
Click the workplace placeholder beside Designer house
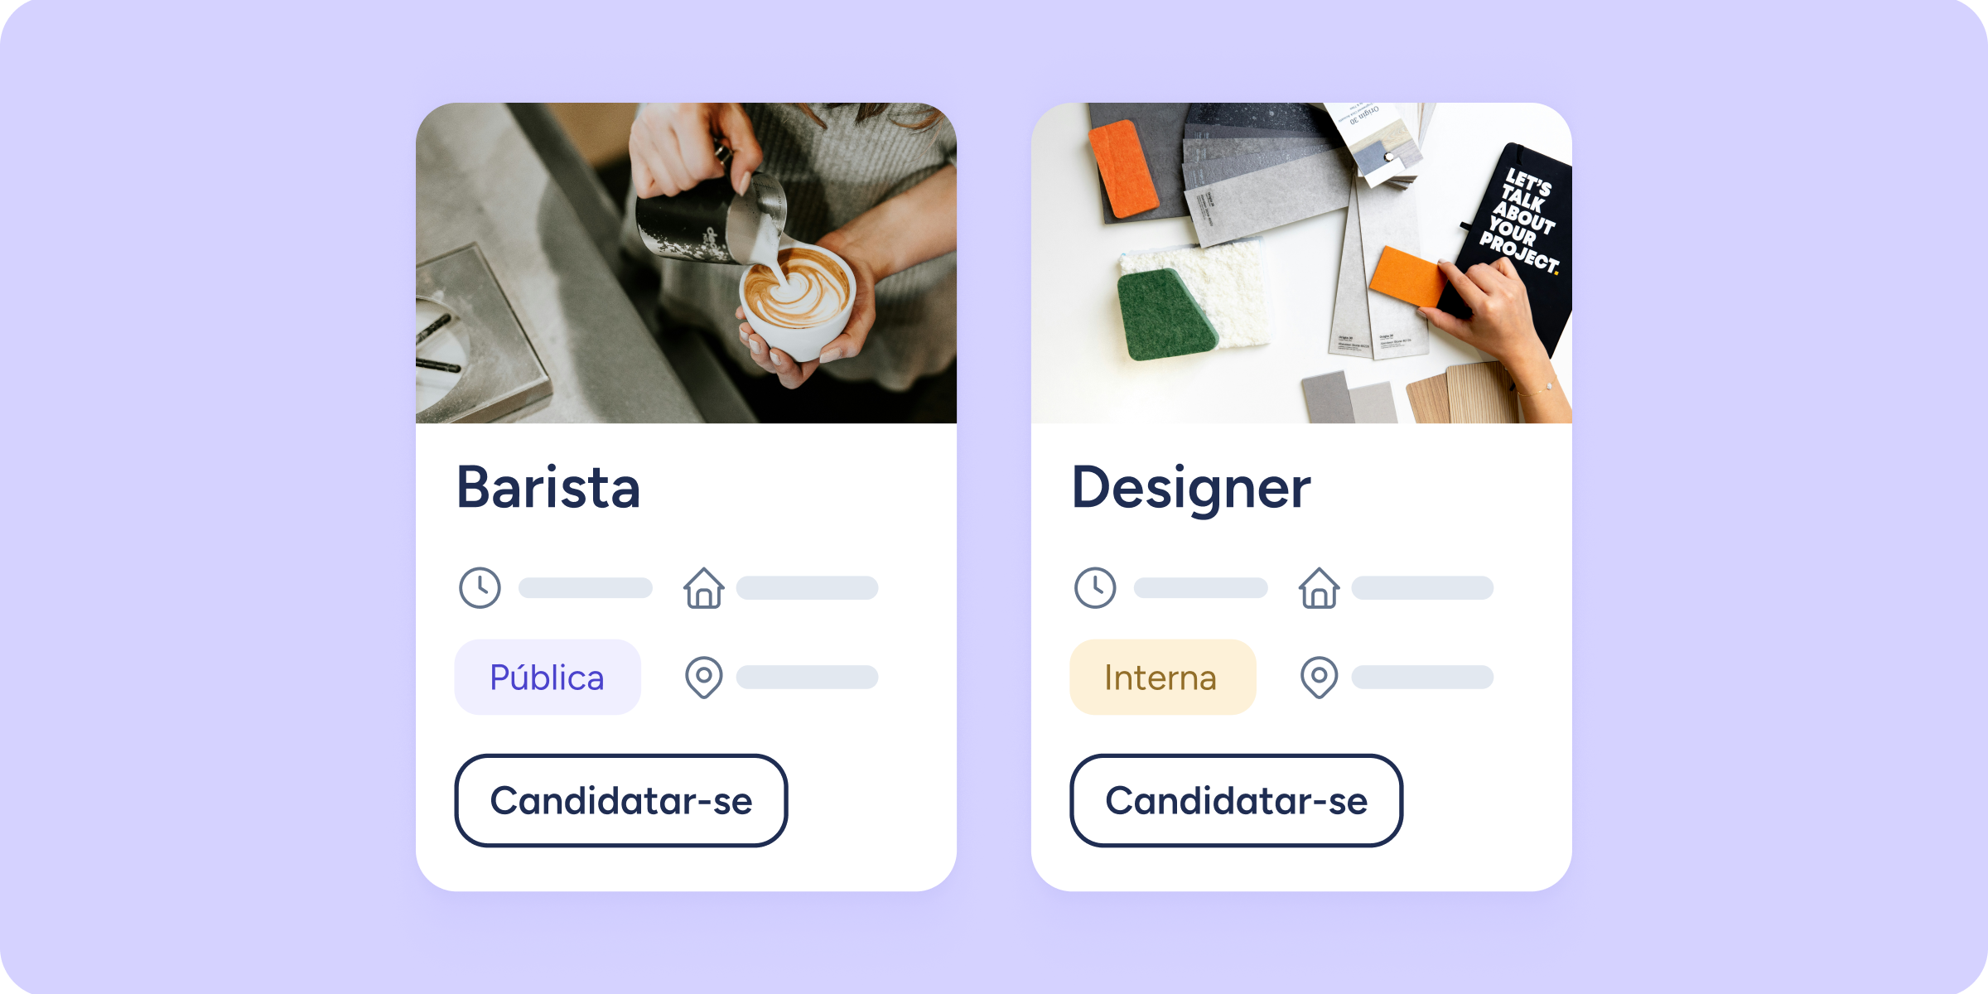(x=1422, y=588)
